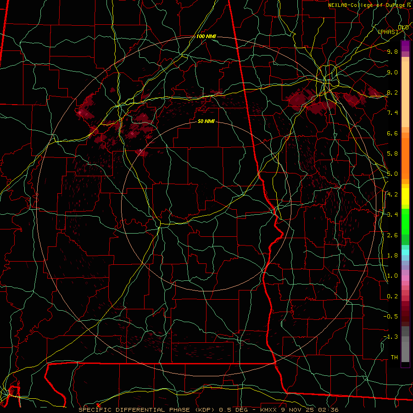Image resolution: width=413 pixels, height=413 pixels.
Task: Pick the yellow swatch near 4.2
Action: click(x=405, y=196)
